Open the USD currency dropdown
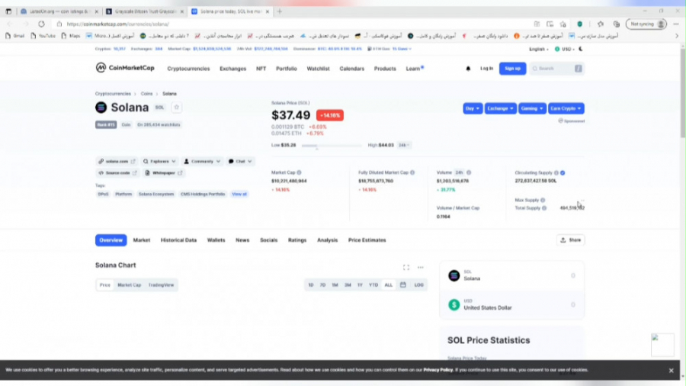Viewport: 686px width, 386px height. (565, 49)
